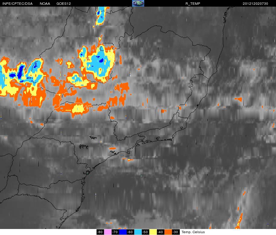
Task: Select the orange -40 to -30 swatch
Action: pos(168,232)
